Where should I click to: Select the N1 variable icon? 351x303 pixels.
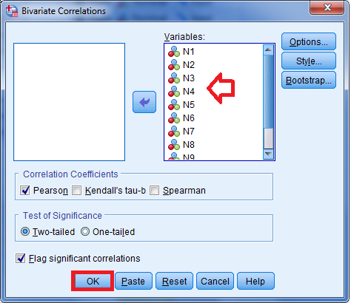coord(174,52)
